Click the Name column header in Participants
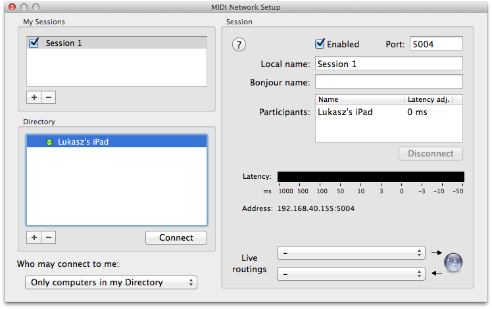 point(360,99)
